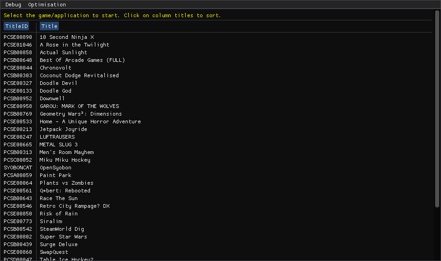Select the Paint Park entry
441x261 pixels.
pyautogui.click(x=56, y=175)
